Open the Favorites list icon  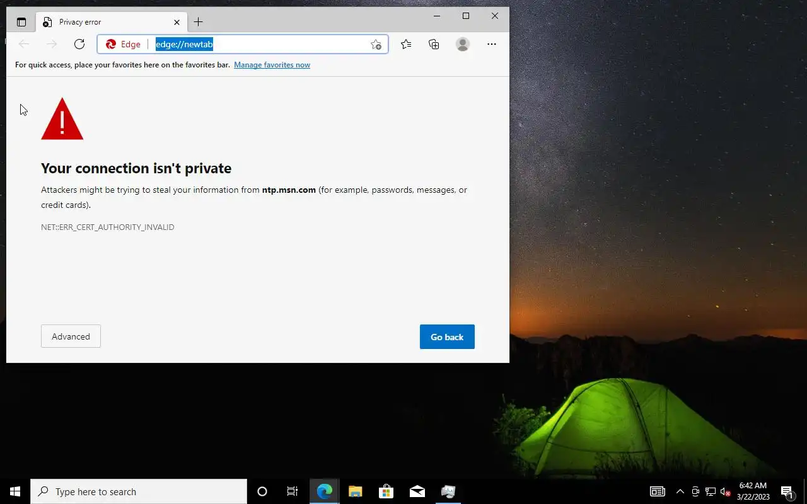click(406, 44)
